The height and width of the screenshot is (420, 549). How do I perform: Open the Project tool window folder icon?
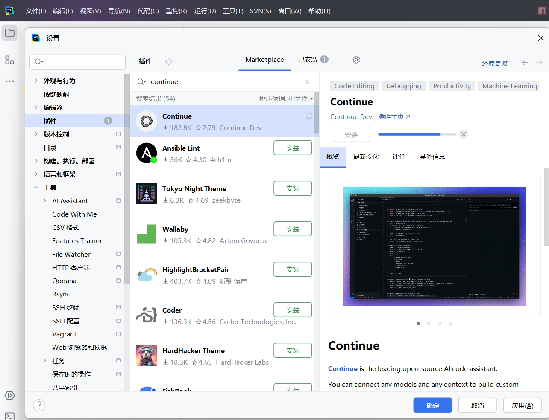pyautogui.click(x=9, y=33)
